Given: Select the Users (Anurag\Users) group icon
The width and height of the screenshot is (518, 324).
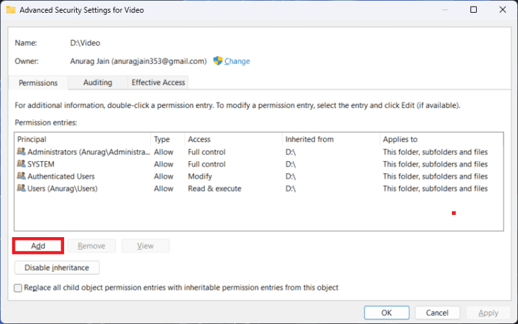Looking at the screenshot, I should (22, 189).
